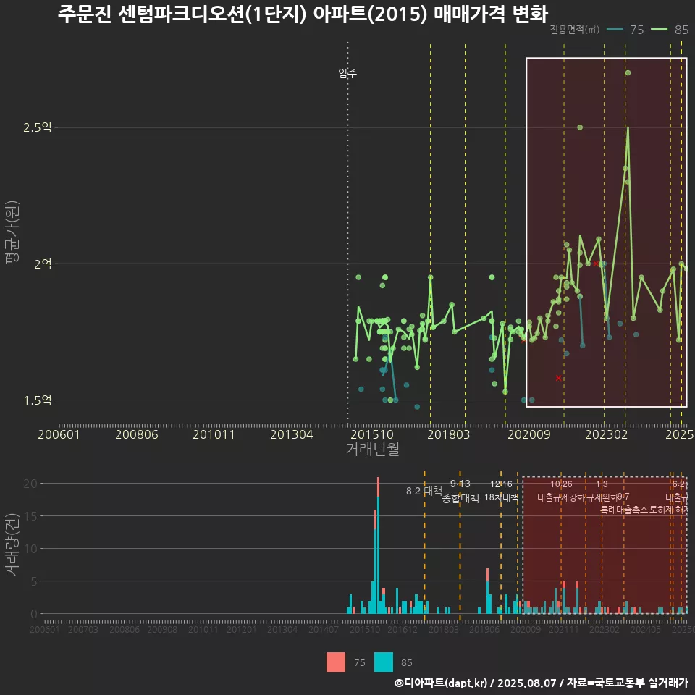Click 202009 on the price chart axis
This screenshot has height=695, width=695.
[x=528, y=434]
